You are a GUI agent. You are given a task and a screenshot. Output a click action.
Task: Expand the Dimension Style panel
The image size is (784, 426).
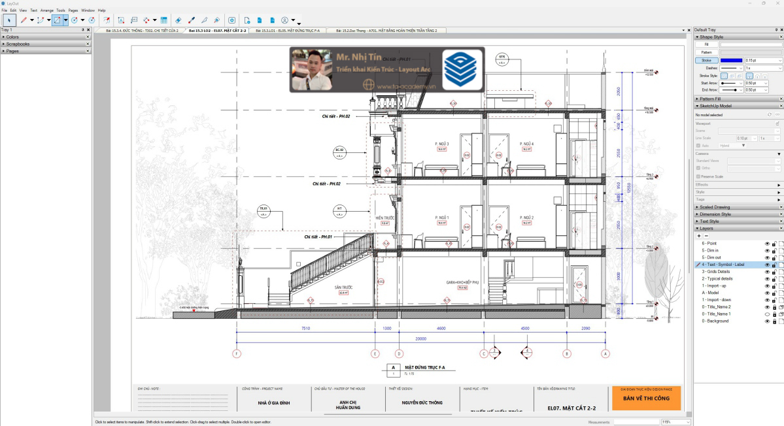(x=738, y=214)
